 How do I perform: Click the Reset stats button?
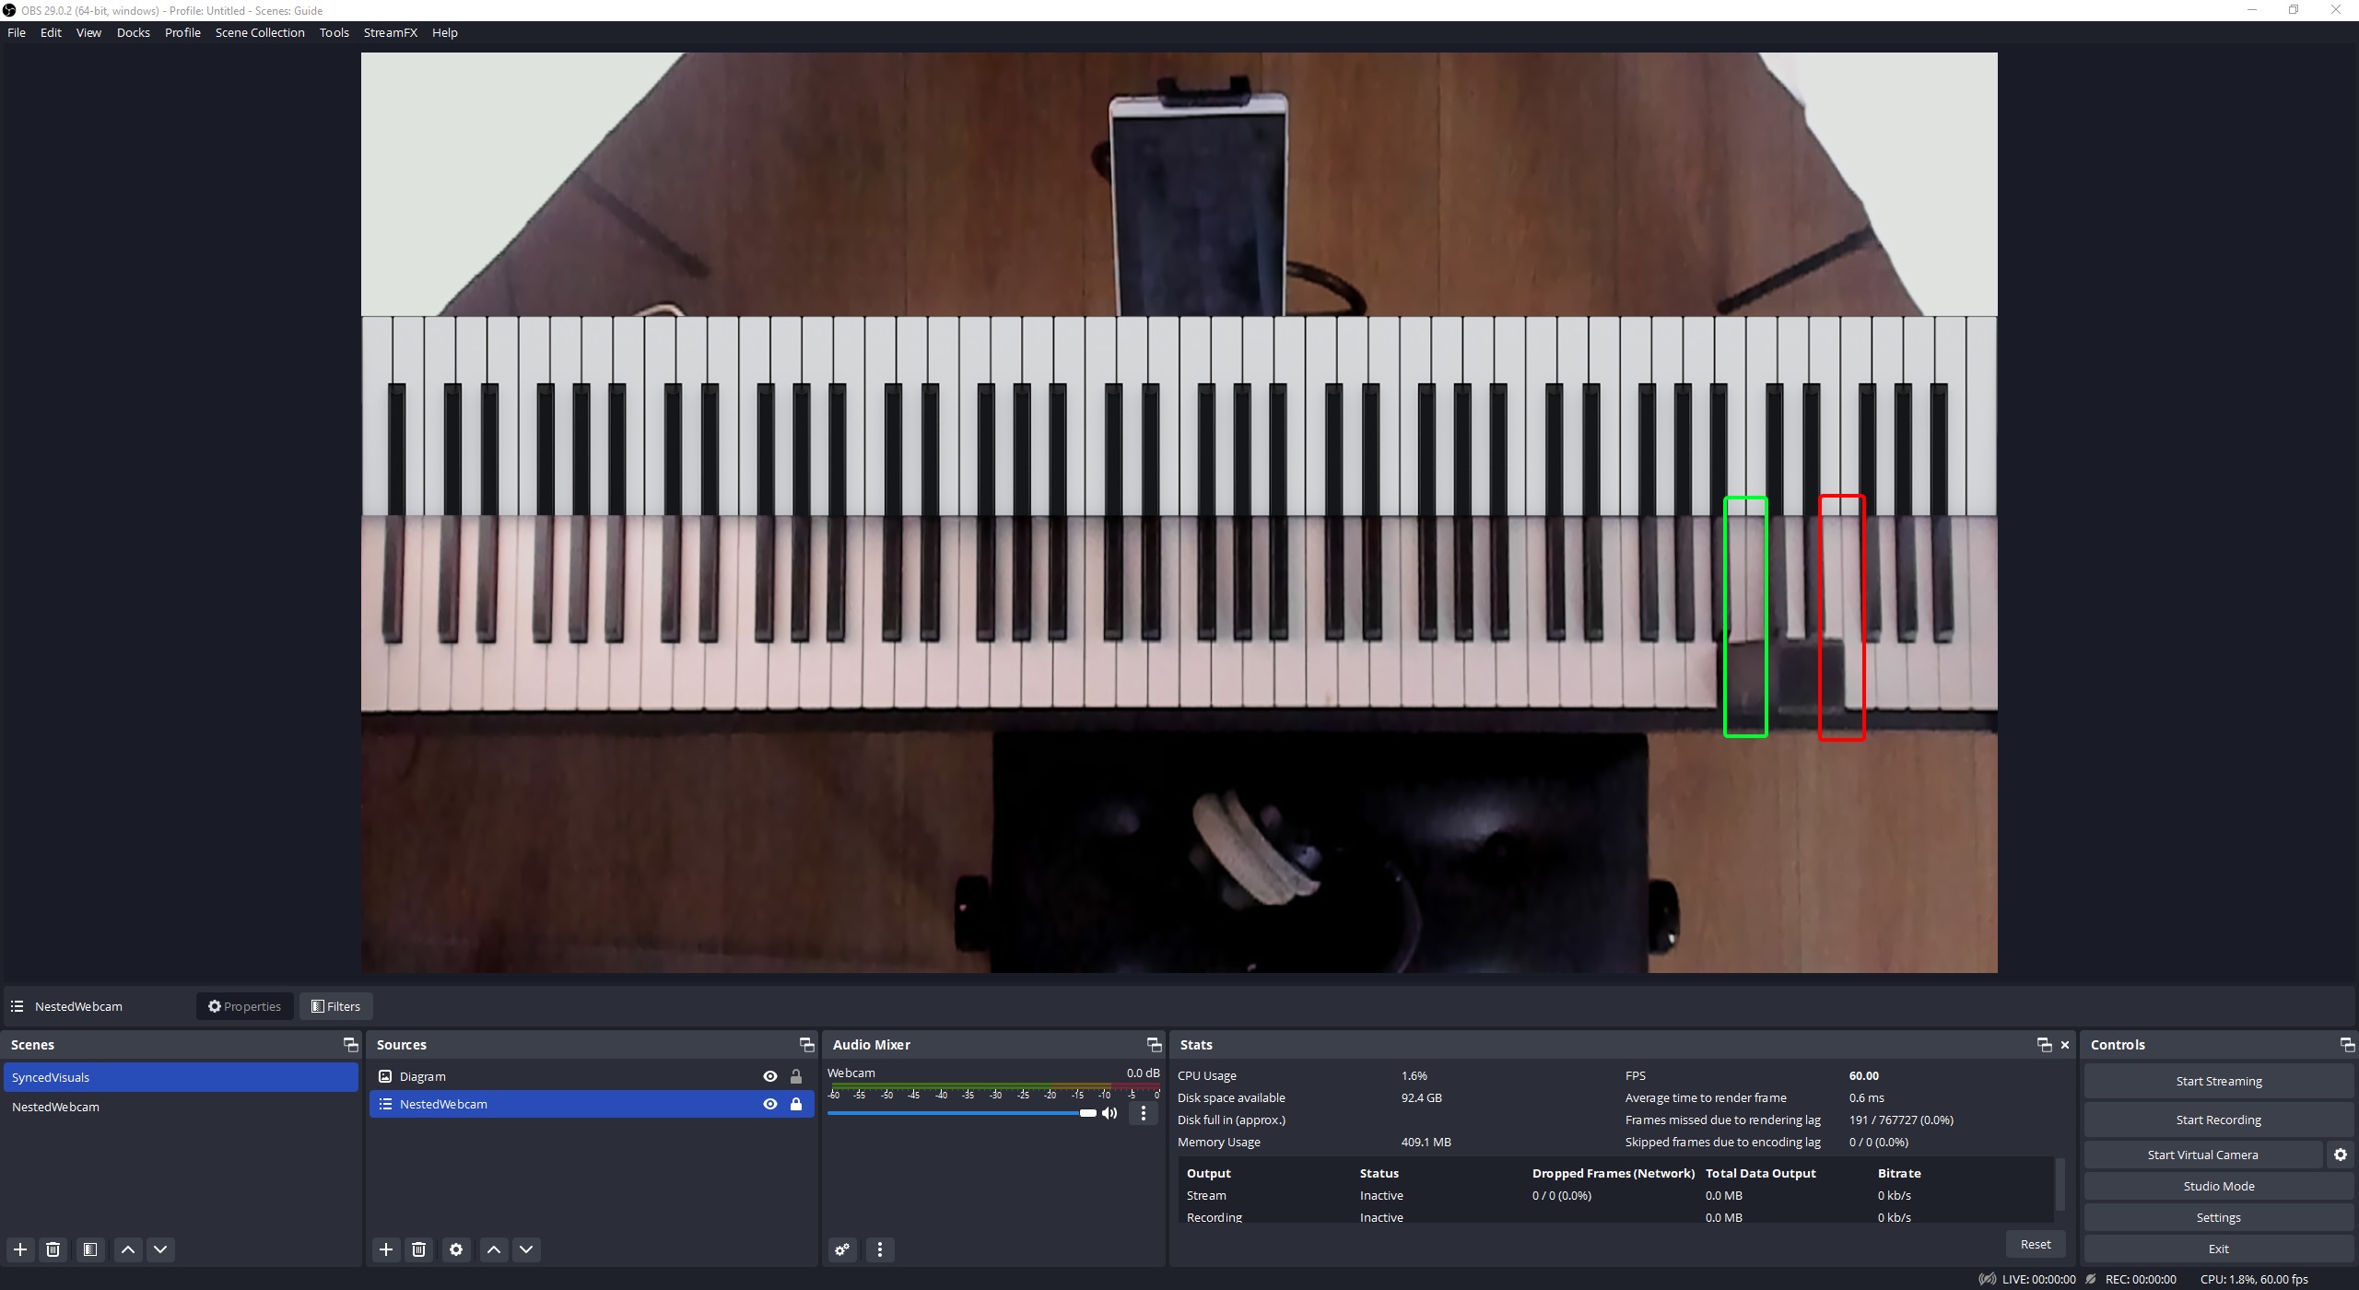[2036, 1244]
